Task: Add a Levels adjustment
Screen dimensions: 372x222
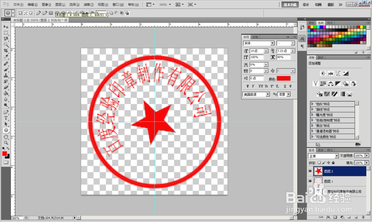Action: pyautogui.click(x=330, y=74)
